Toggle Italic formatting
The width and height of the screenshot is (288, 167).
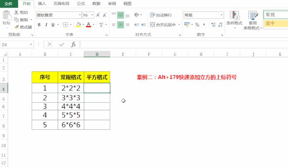[x=46, y=25]
